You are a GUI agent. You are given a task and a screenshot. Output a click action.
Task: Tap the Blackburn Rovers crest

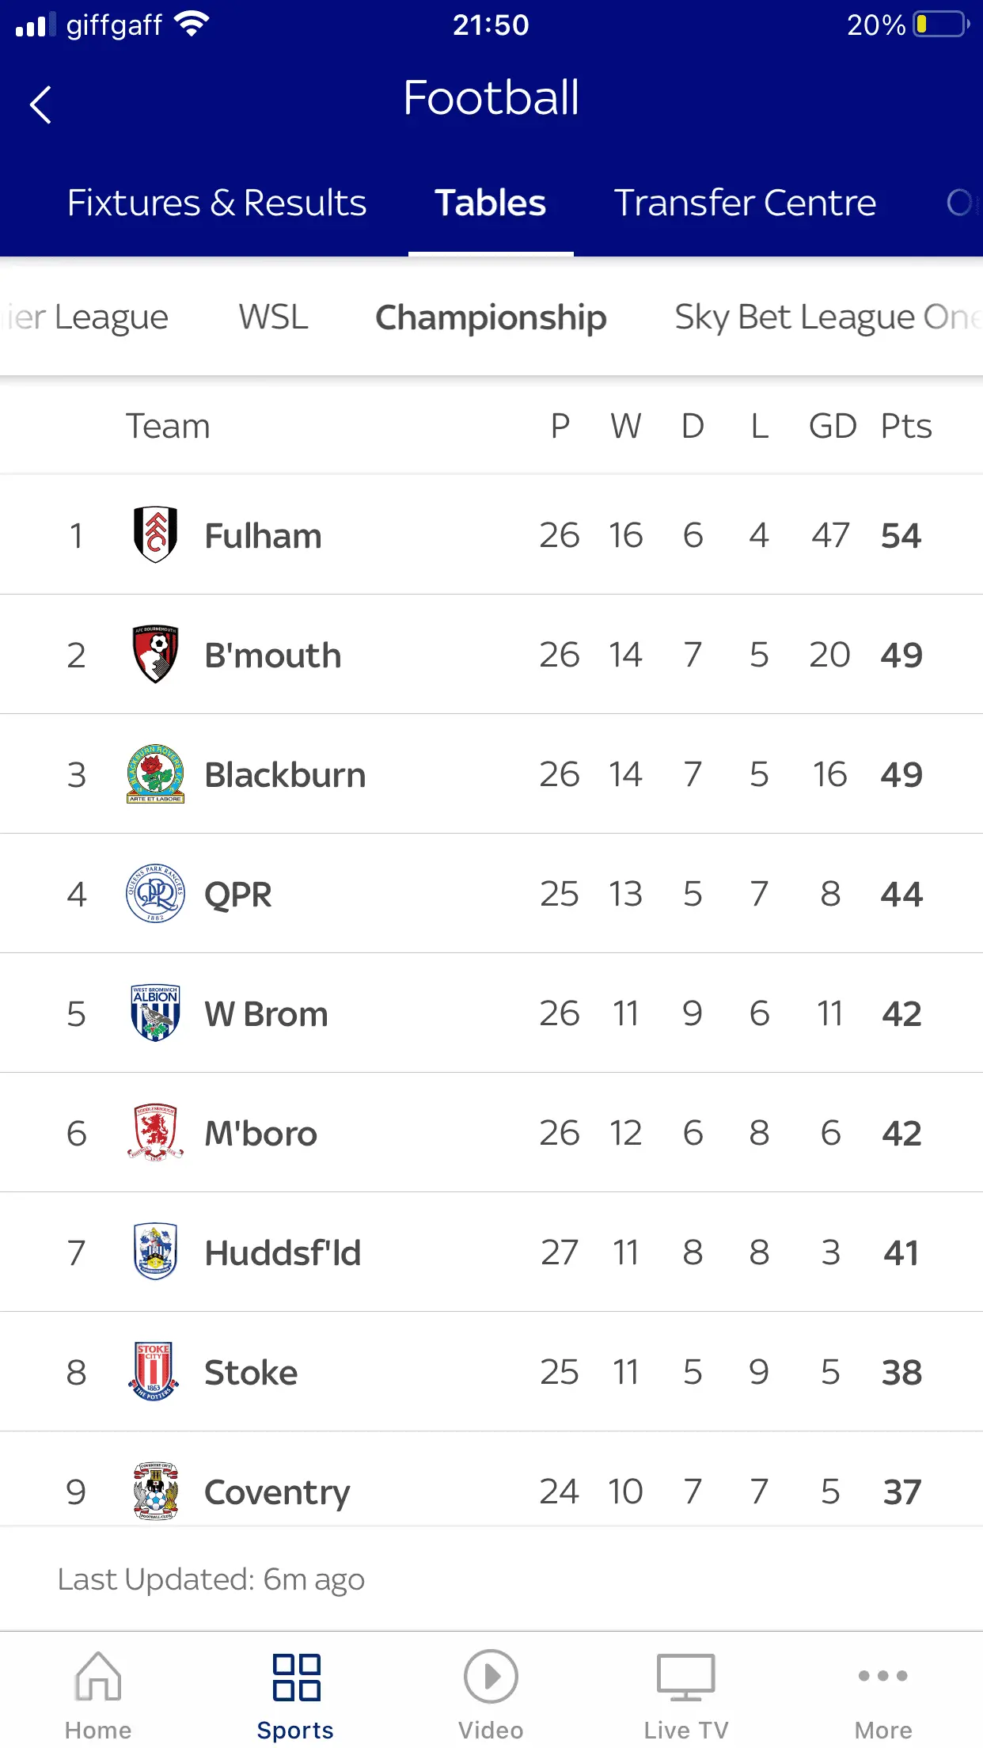pos(155,774)
